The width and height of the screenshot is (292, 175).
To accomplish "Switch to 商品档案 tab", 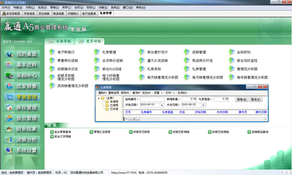I will [x=58, y=14].
